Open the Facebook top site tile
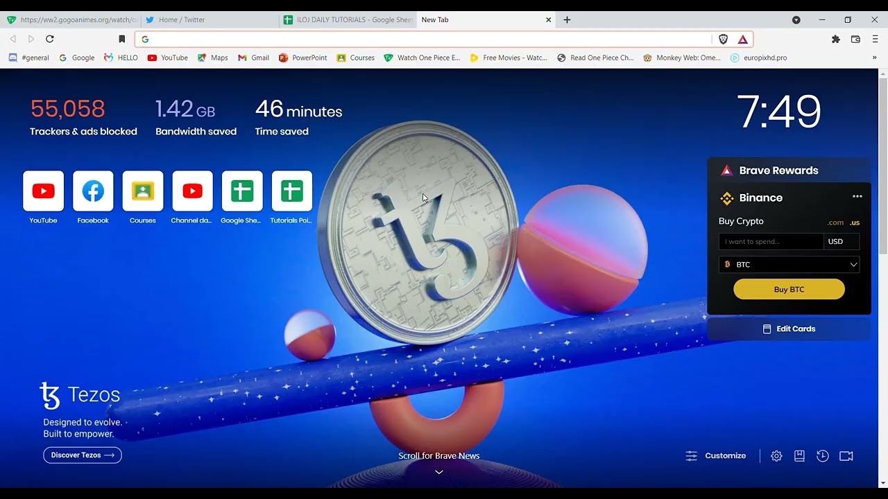 93,191
